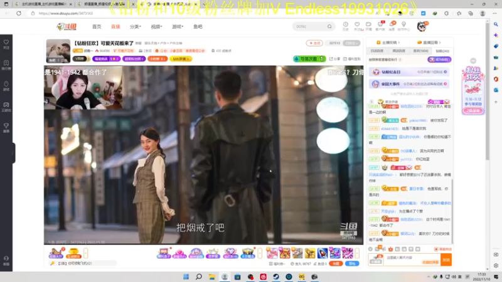Expand the 分类 category dropdown
Screen dimensions: 502x282
coord(136,26)
